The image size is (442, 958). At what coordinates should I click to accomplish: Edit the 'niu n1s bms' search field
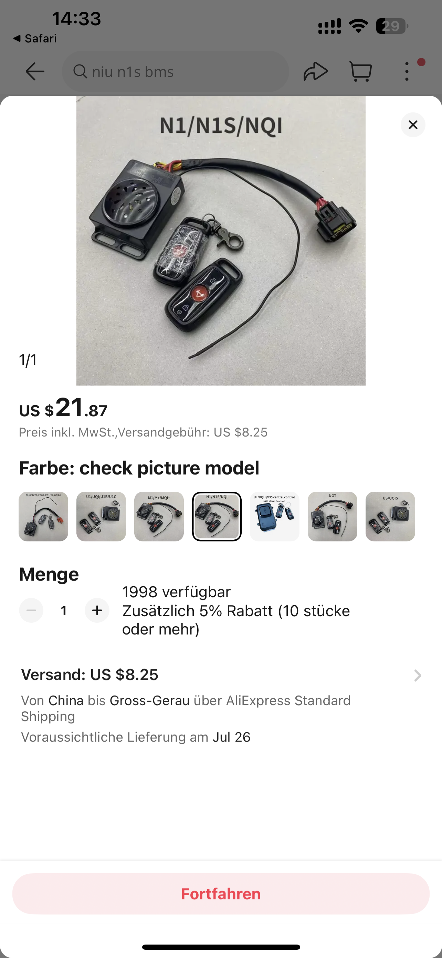tap(176, 71)
